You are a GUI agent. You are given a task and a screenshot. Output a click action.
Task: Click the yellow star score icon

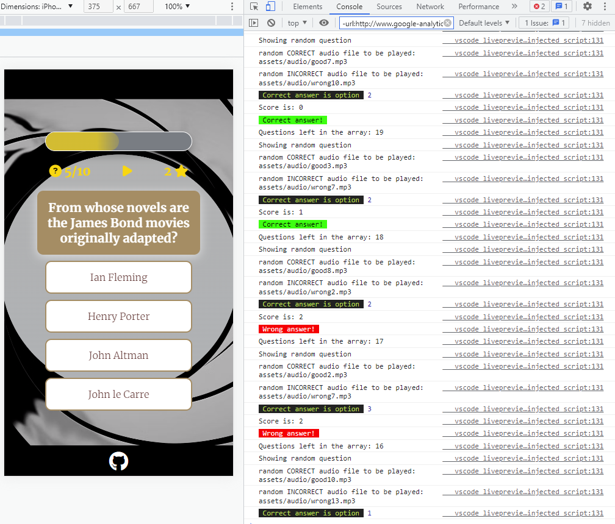pos(181,171)
